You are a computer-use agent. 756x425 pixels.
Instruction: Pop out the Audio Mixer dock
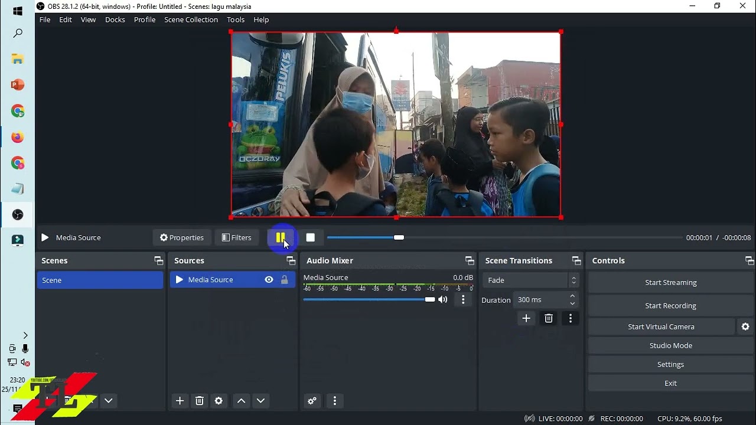(x=470, y=260)
